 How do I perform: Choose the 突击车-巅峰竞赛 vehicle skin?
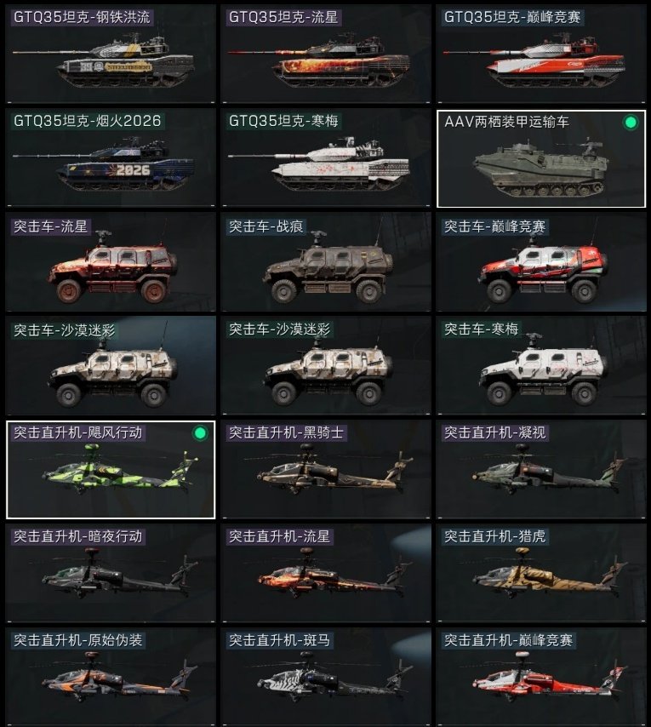pyautogui.click(x=540, y=262)
